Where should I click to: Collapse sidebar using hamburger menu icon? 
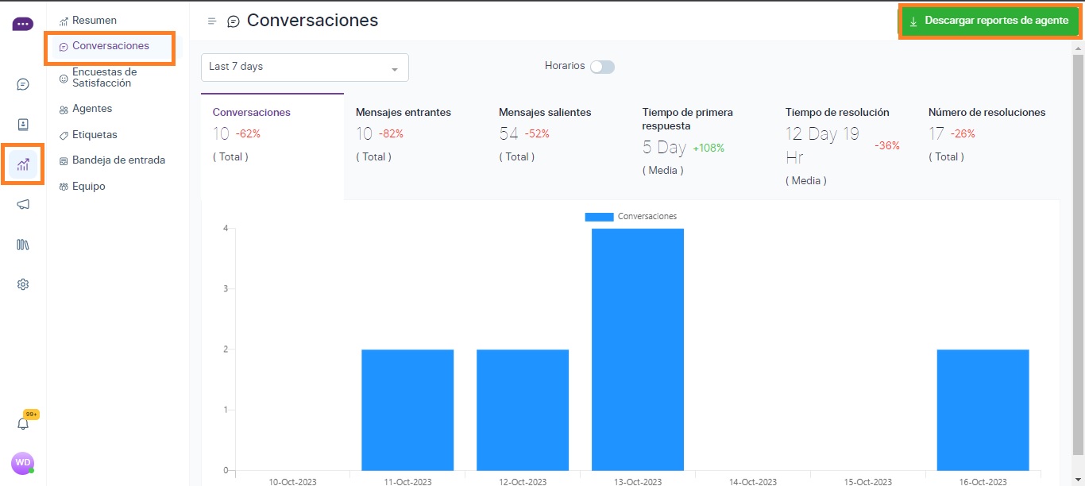212,21
